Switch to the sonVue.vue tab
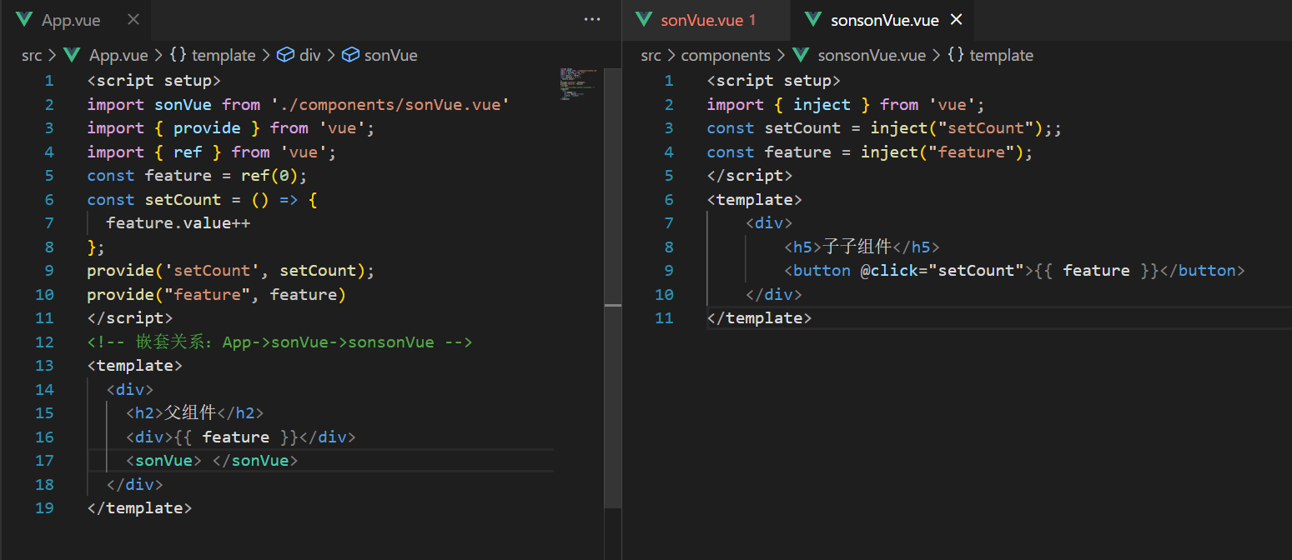 (707, 20)
